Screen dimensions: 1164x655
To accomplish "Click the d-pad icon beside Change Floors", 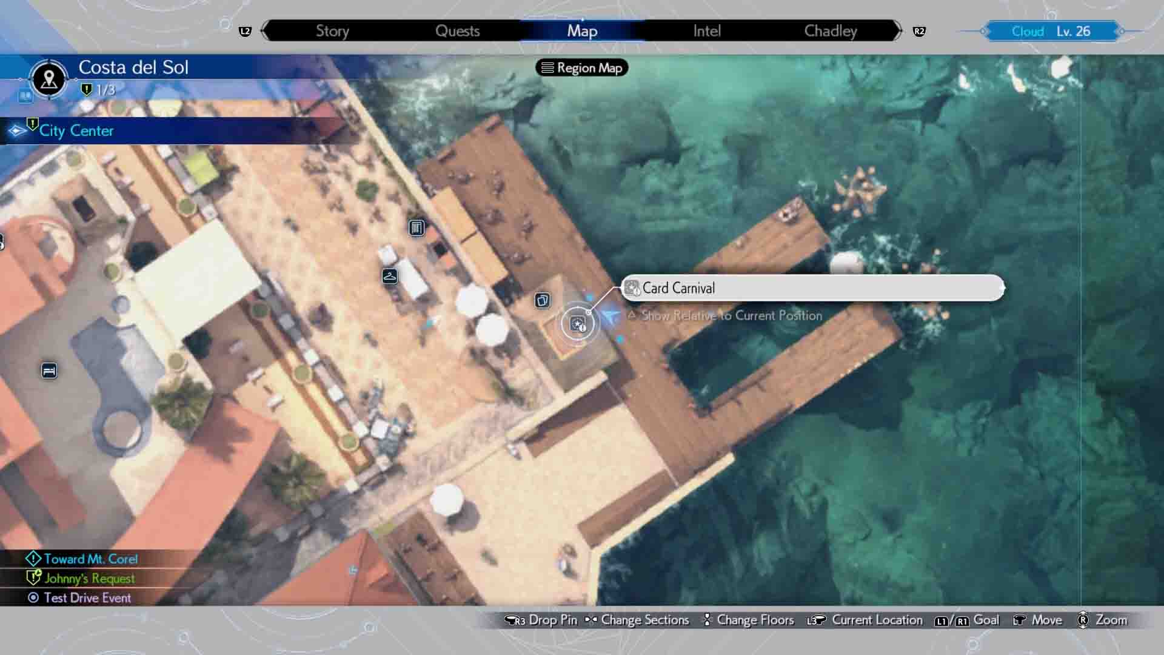I will pyautogui.click(x=707, y=620).
